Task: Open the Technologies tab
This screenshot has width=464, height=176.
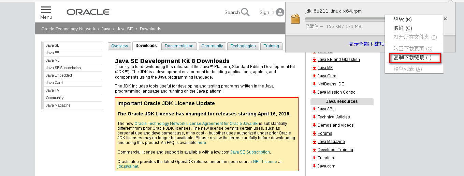Action: point(243,46)
